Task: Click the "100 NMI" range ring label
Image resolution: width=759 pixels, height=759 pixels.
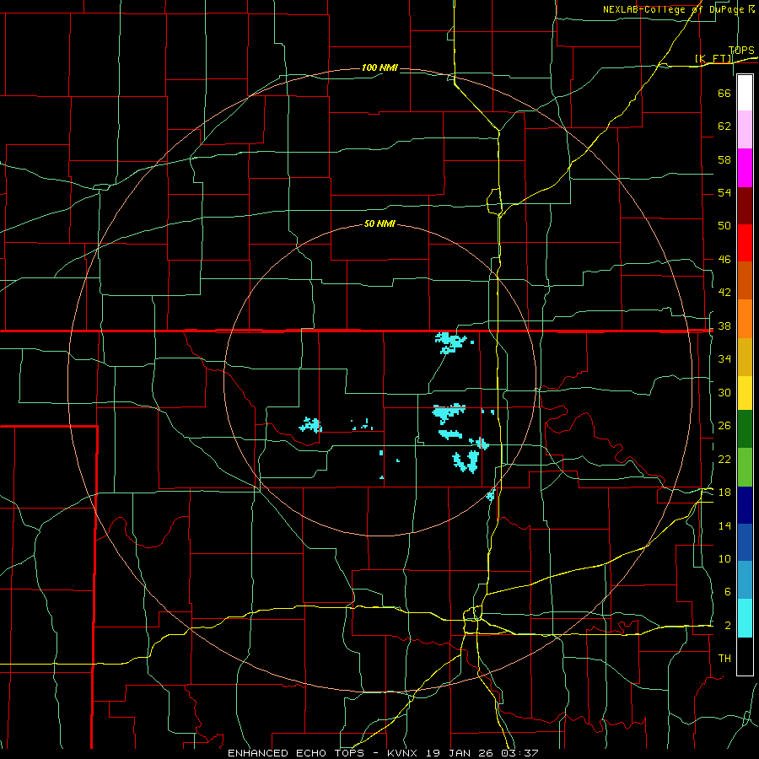Action: click(x=379, y=67)
